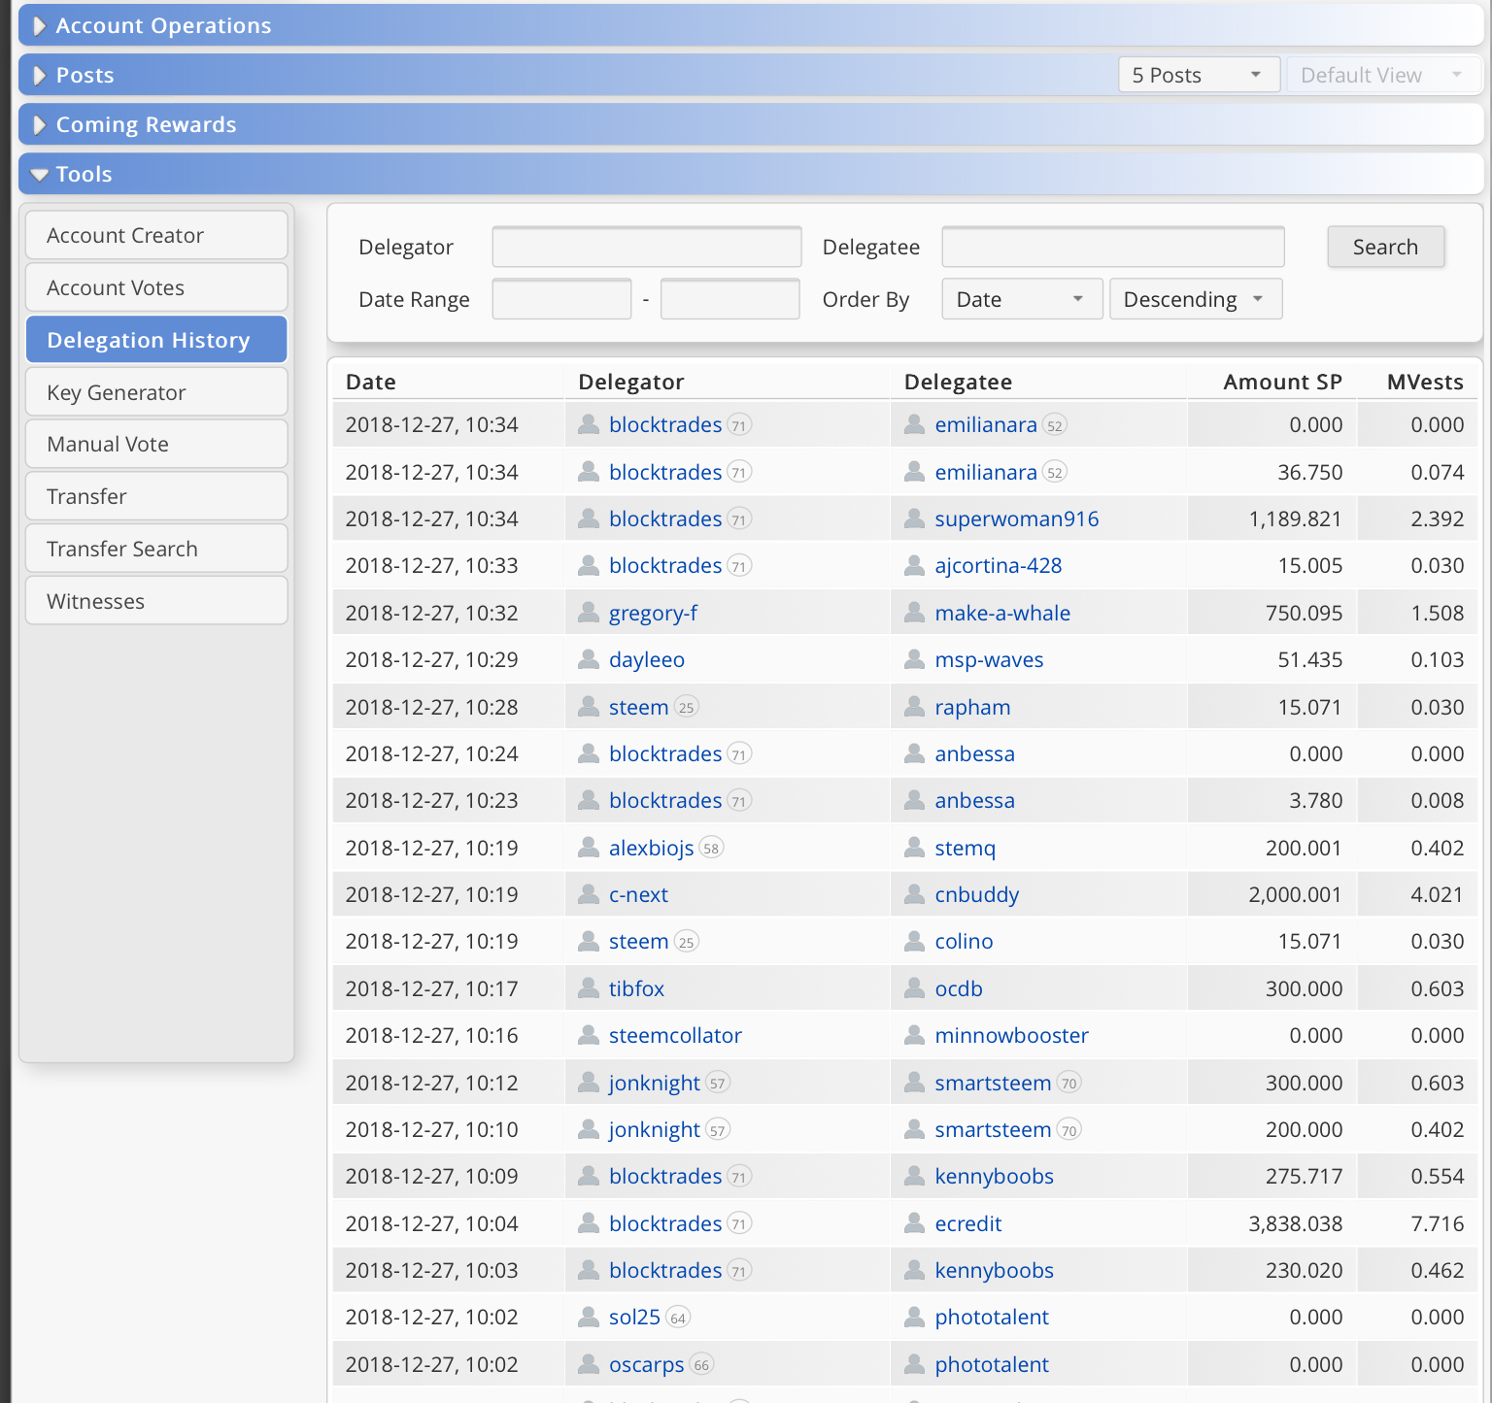Focus the Delegatee input field

tap(1113, 247)
